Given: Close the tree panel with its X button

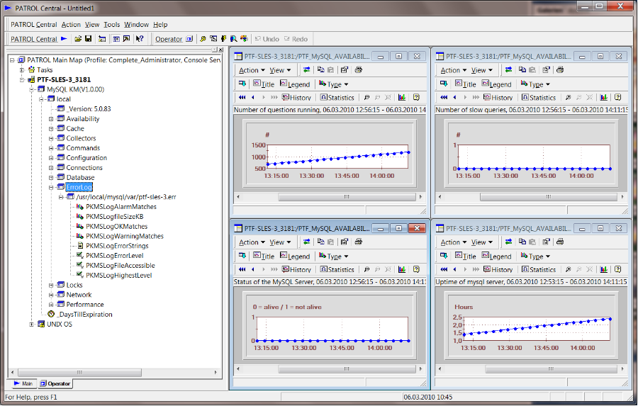Looking at the screenshot, I should tap(220, 50).
